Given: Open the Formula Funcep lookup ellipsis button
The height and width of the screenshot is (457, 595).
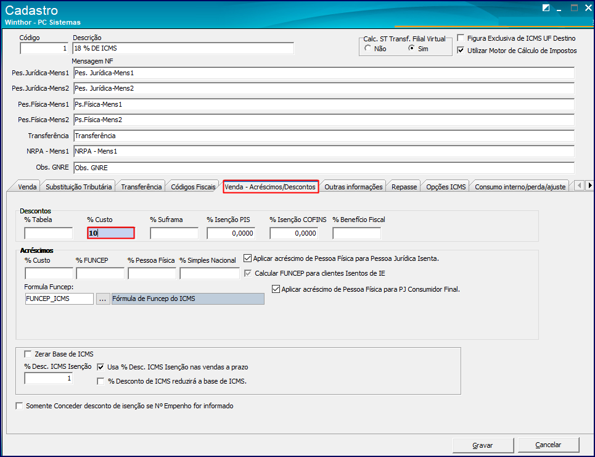Looking at the screenshot, I should [x=102, y=298].
